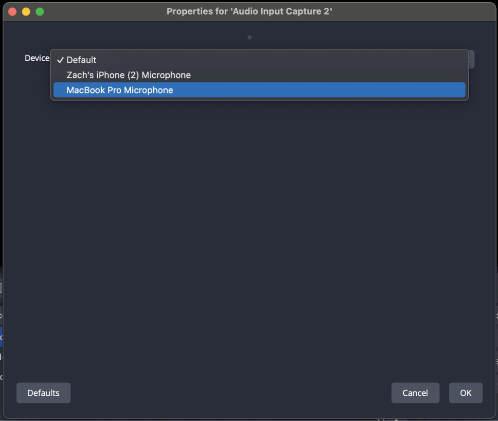Viewport: 498px width, 421px height.
Task: Zoom the window using green button
Action: click(x=40, y=11)
